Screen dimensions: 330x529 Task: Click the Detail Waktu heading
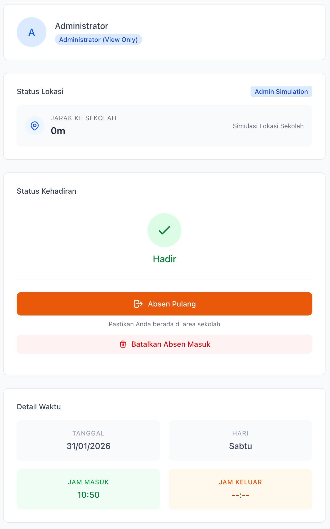[39, 407]
